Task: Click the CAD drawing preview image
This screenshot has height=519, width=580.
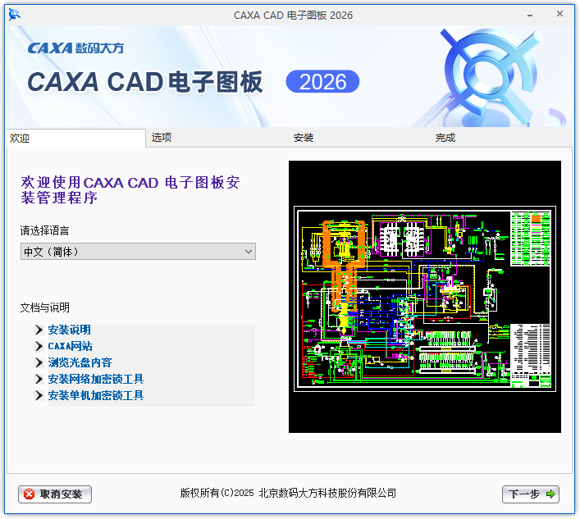Action: 424,297
